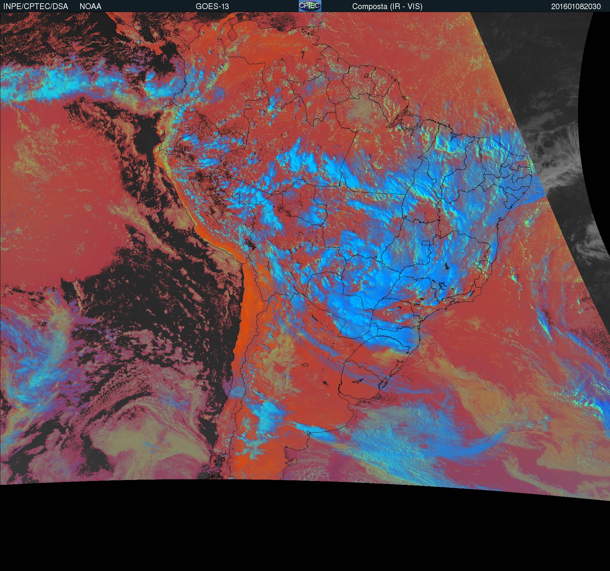Click the CPTEC logo in header
The height and width of the screenshot is (571, 610).
[x=310, y=6]
